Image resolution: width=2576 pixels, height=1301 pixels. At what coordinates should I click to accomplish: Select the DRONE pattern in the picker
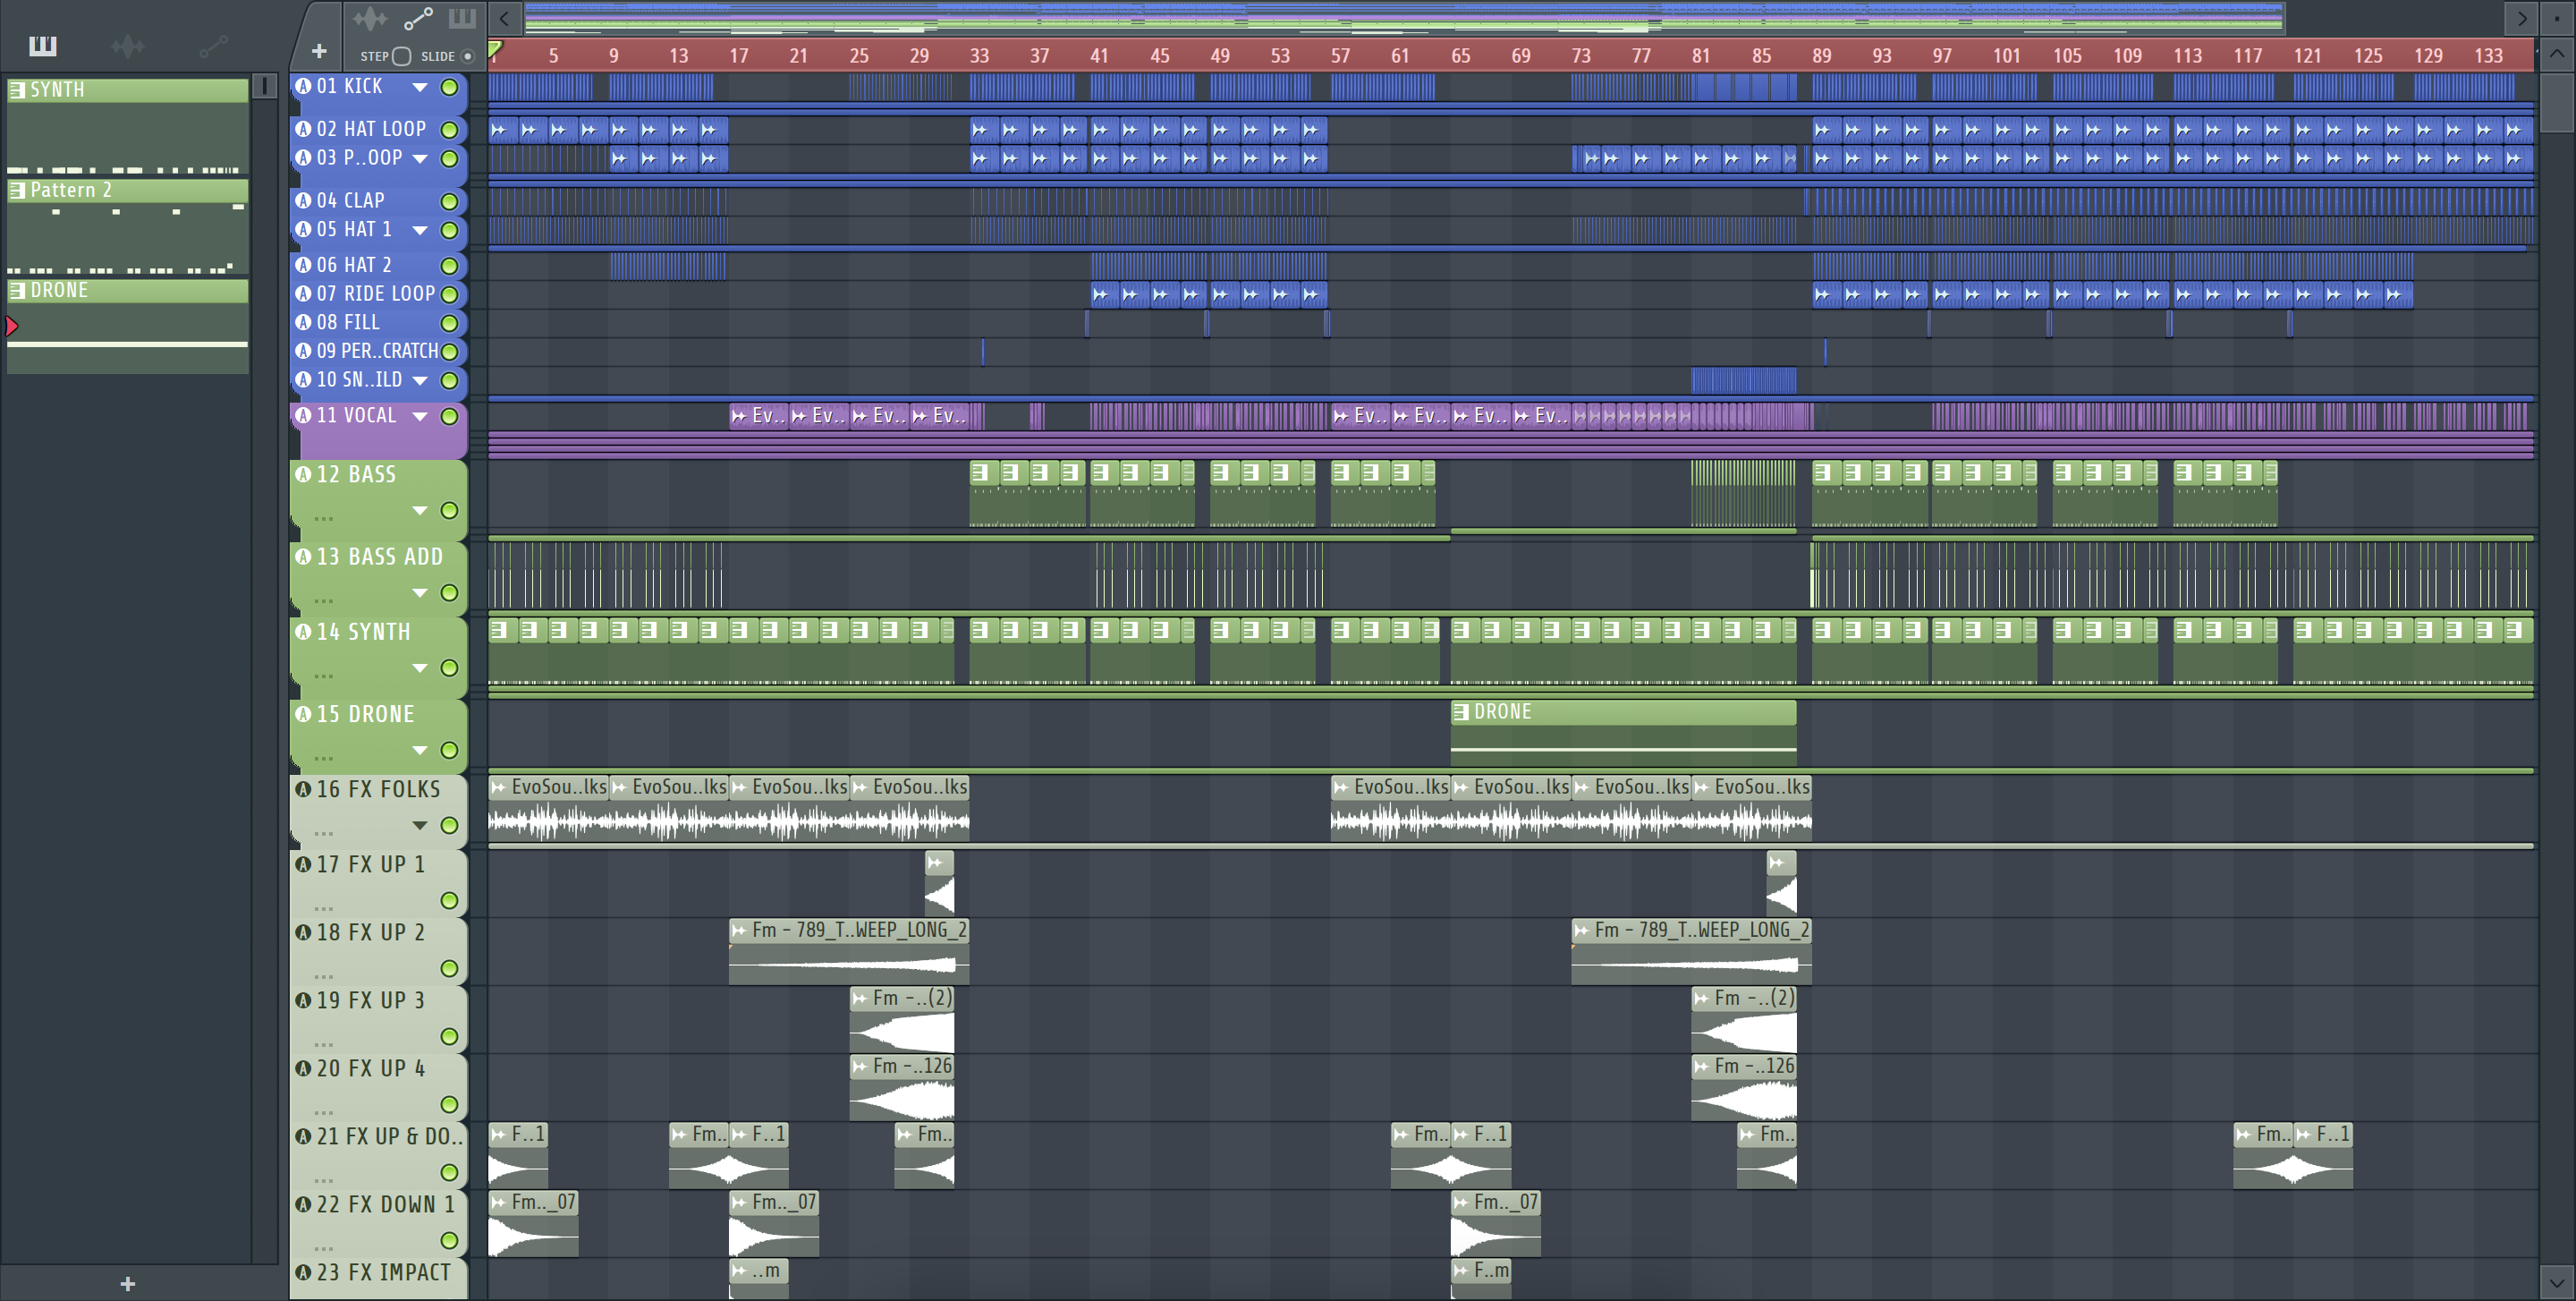click(128, 327)
